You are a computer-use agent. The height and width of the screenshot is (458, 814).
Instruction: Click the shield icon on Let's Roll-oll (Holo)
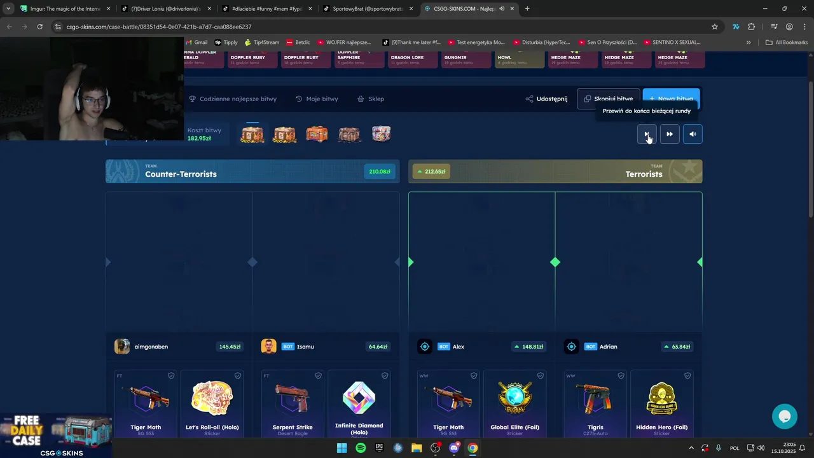pyautogui.click(x=238, y=376)
